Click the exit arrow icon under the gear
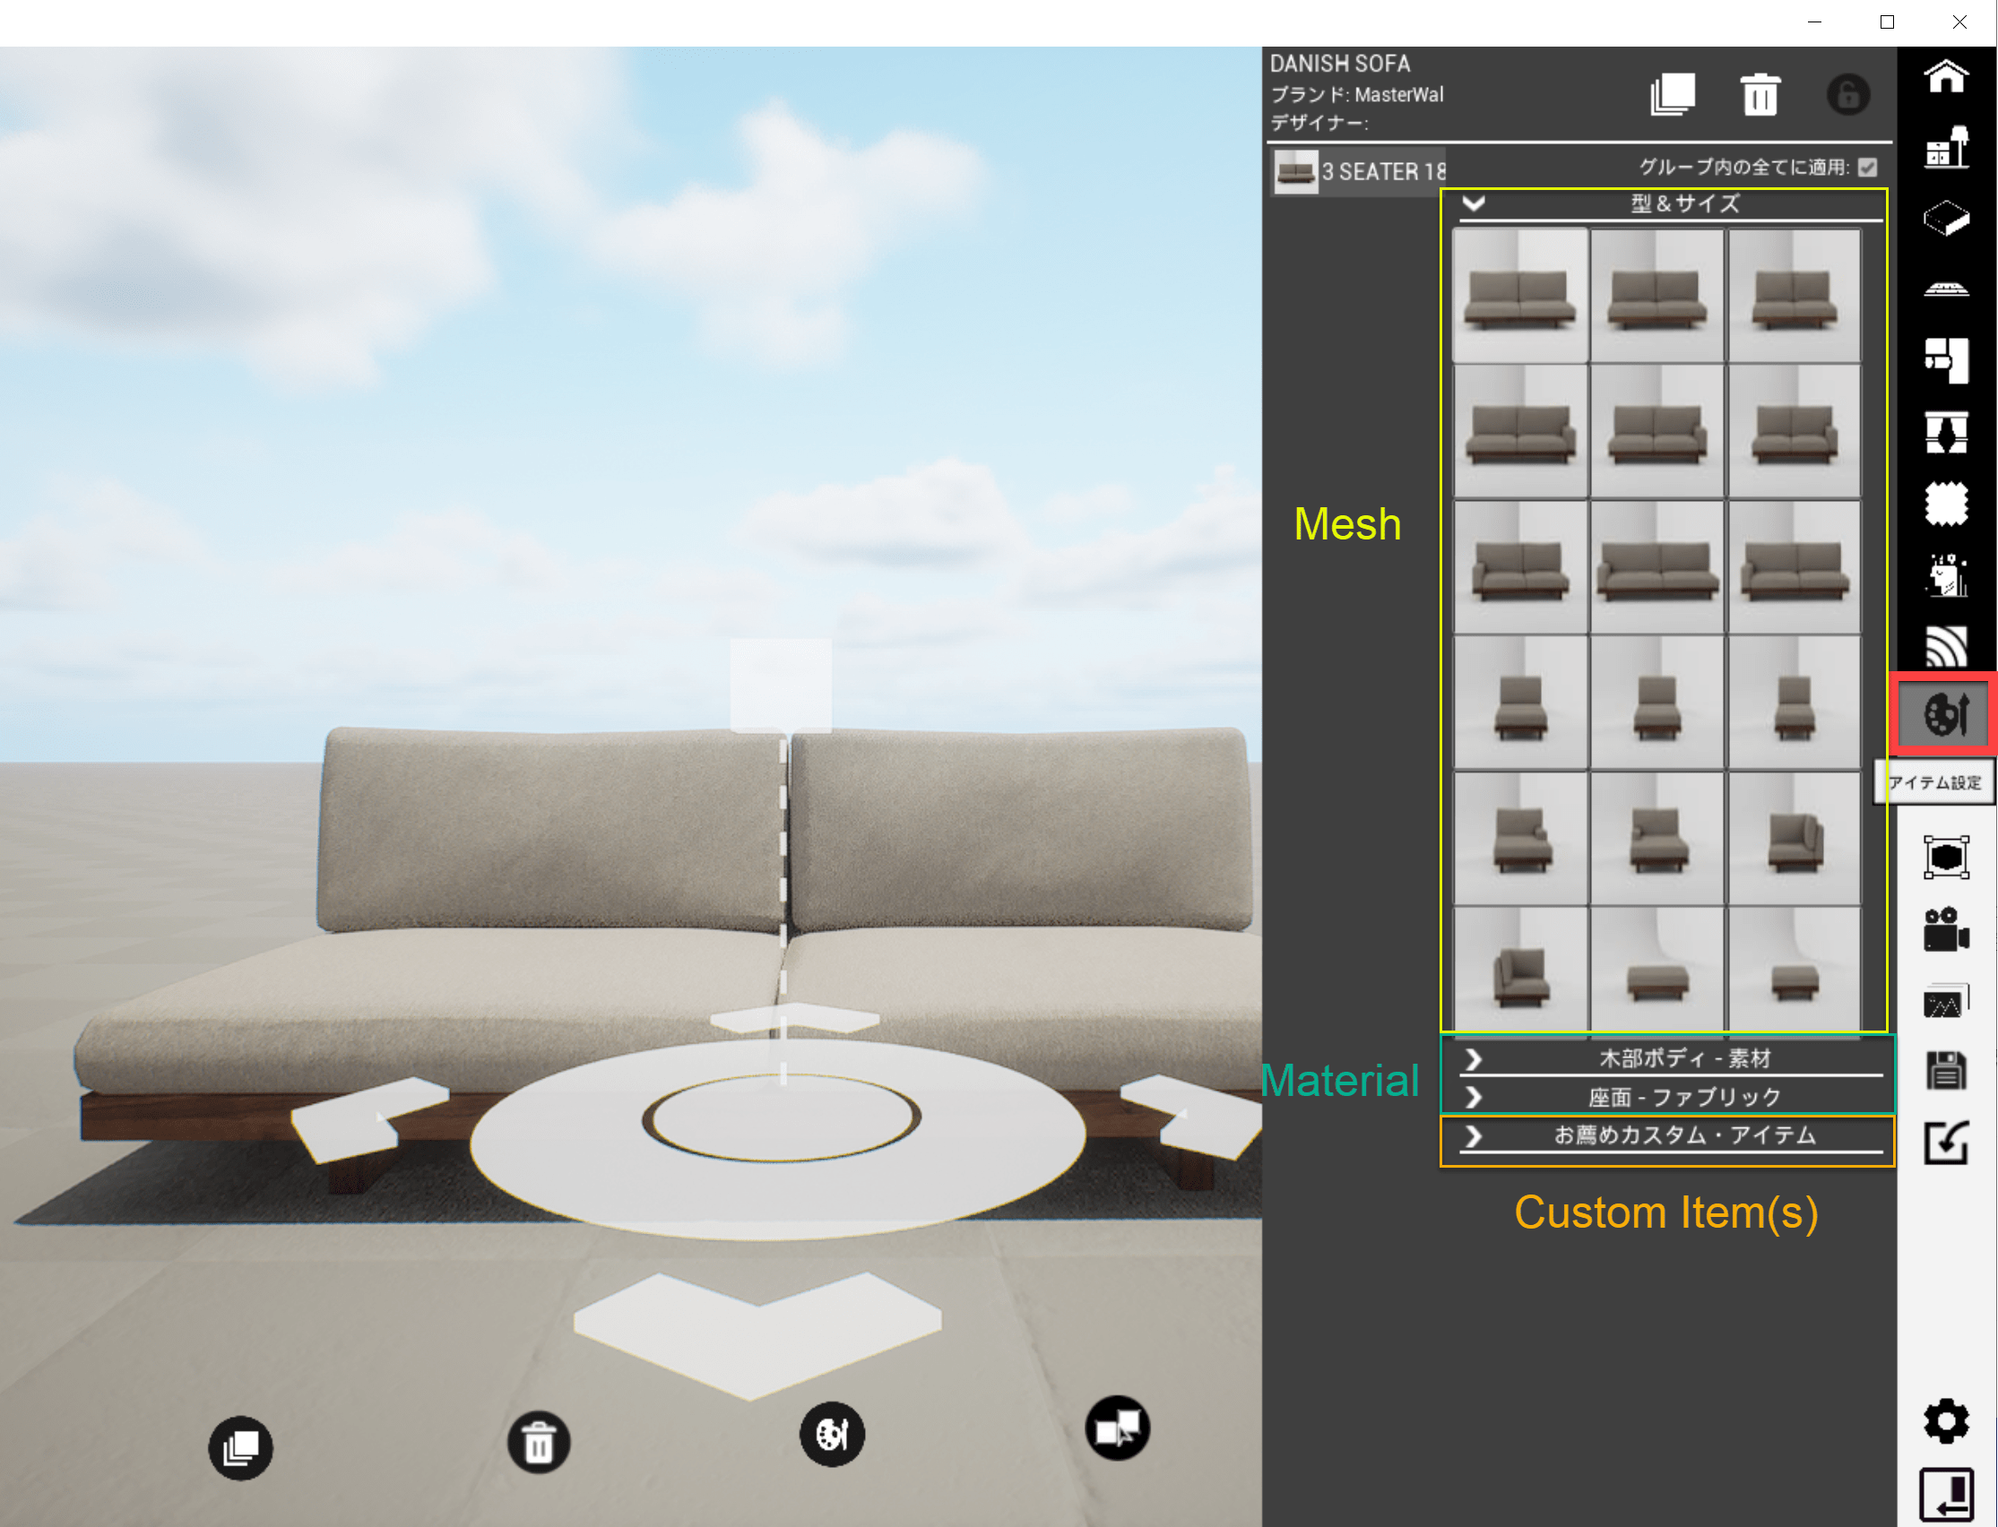The height and width of the screenshot is (1527, 1998). coord(1946,1493)
